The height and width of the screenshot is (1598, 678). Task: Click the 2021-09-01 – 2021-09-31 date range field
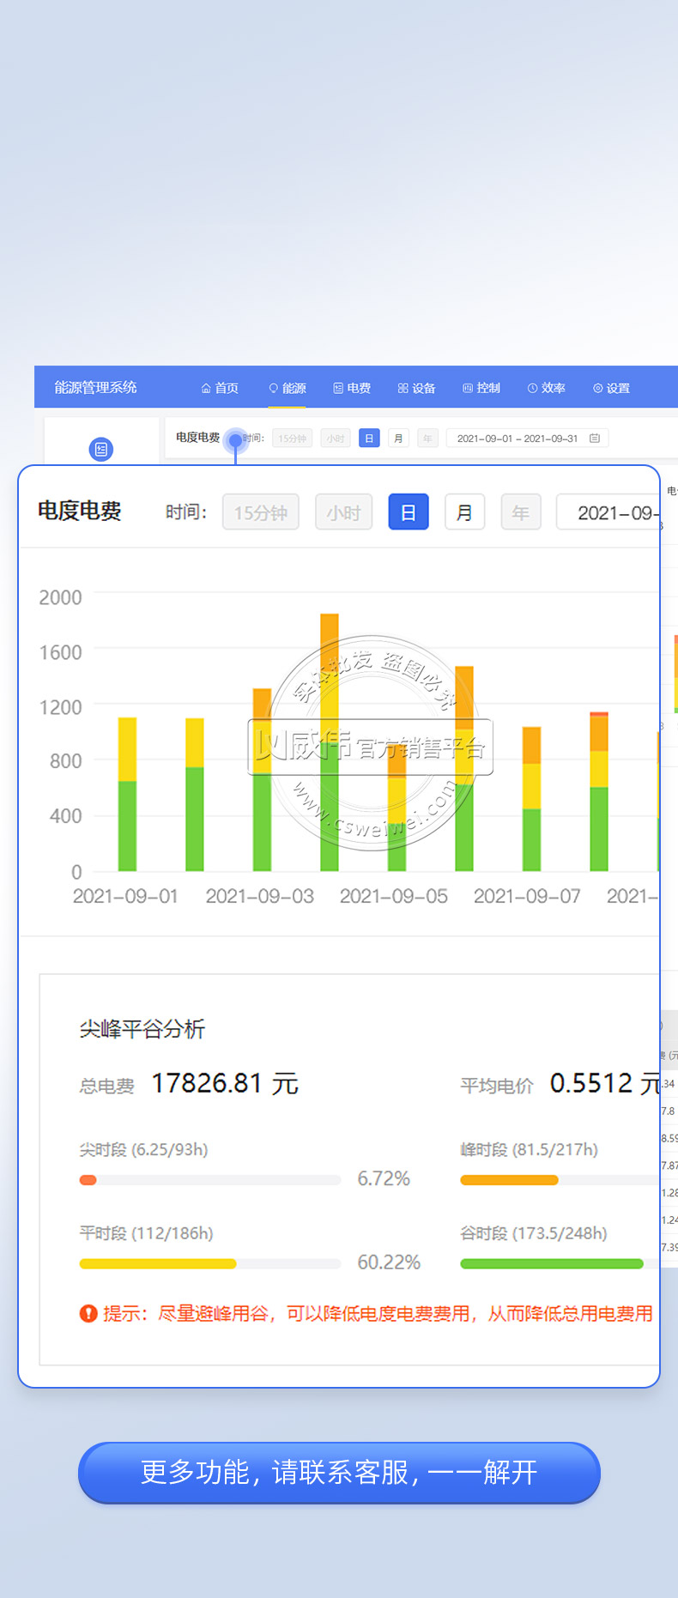(x=527, y=438)
